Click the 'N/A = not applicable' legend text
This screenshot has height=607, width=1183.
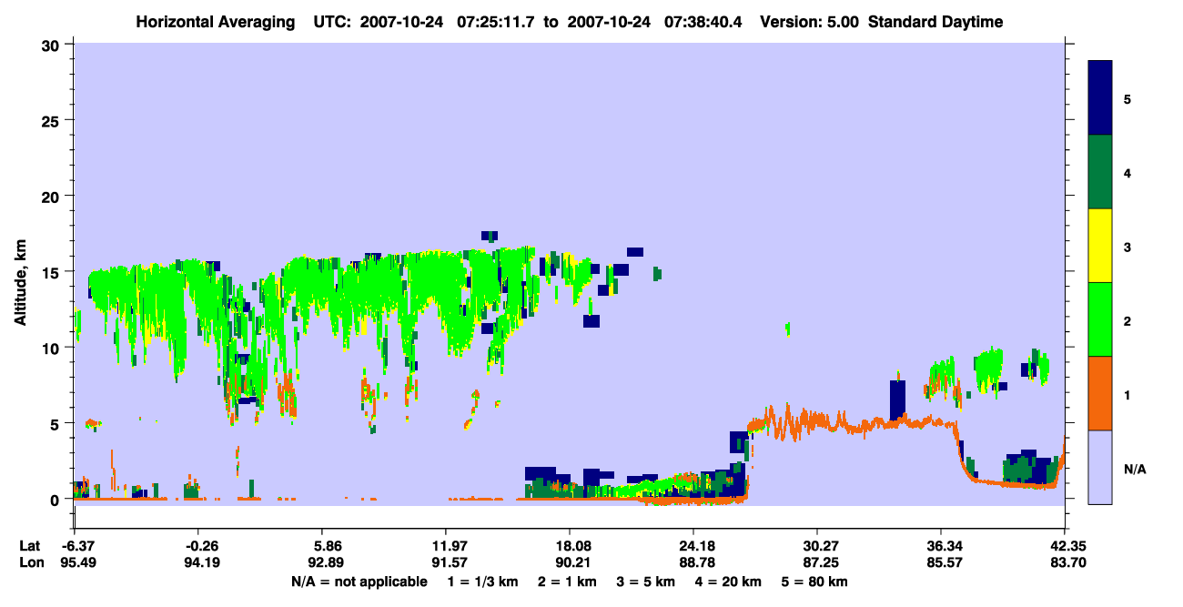[359, 582]
